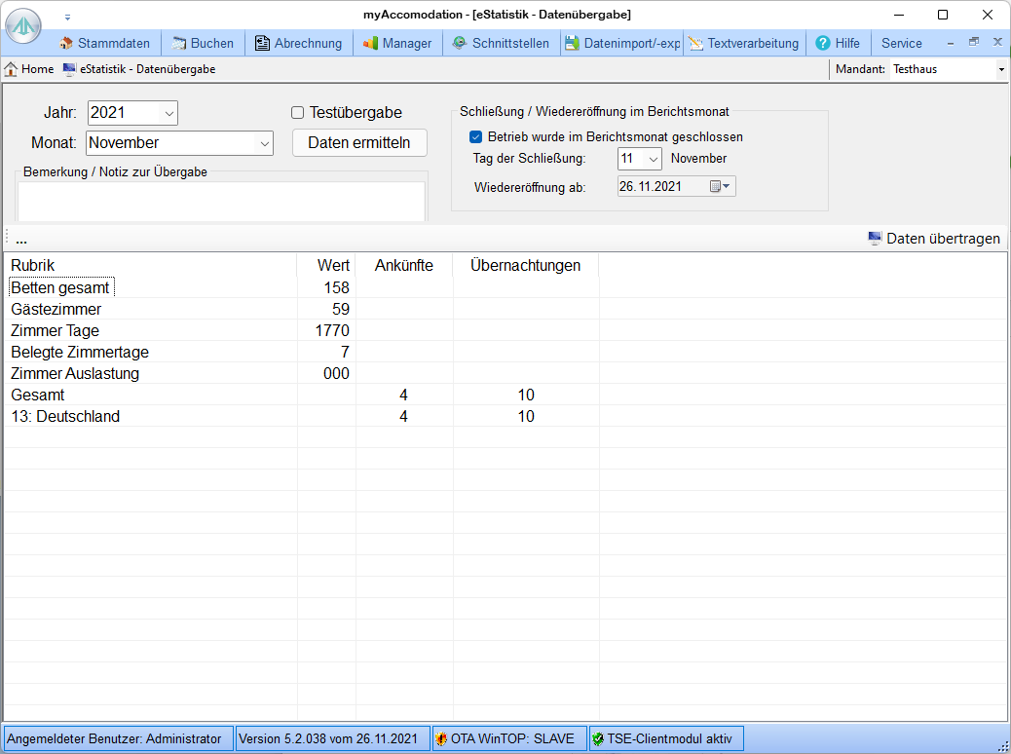Open the Wiedereröffnung calendar picker

[720, 187]
